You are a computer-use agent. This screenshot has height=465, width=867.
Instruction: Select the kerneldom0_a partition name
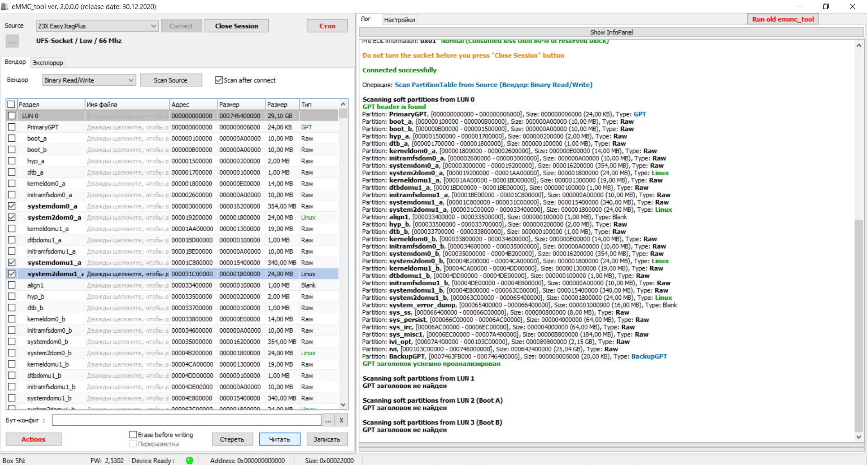point(46,183)
